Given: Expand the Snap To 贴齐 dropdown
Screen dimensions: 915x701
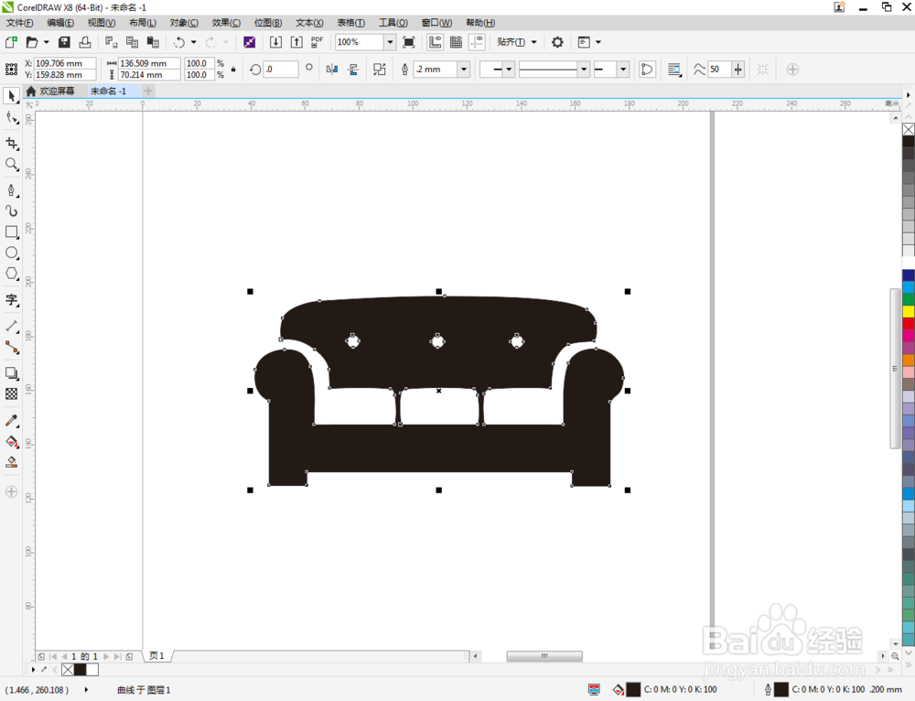Looking at the screenshot, I should [x=534, y=42].
